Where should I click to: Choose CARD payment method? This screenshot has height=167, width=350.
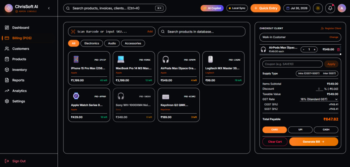click(x=274, y=130)
